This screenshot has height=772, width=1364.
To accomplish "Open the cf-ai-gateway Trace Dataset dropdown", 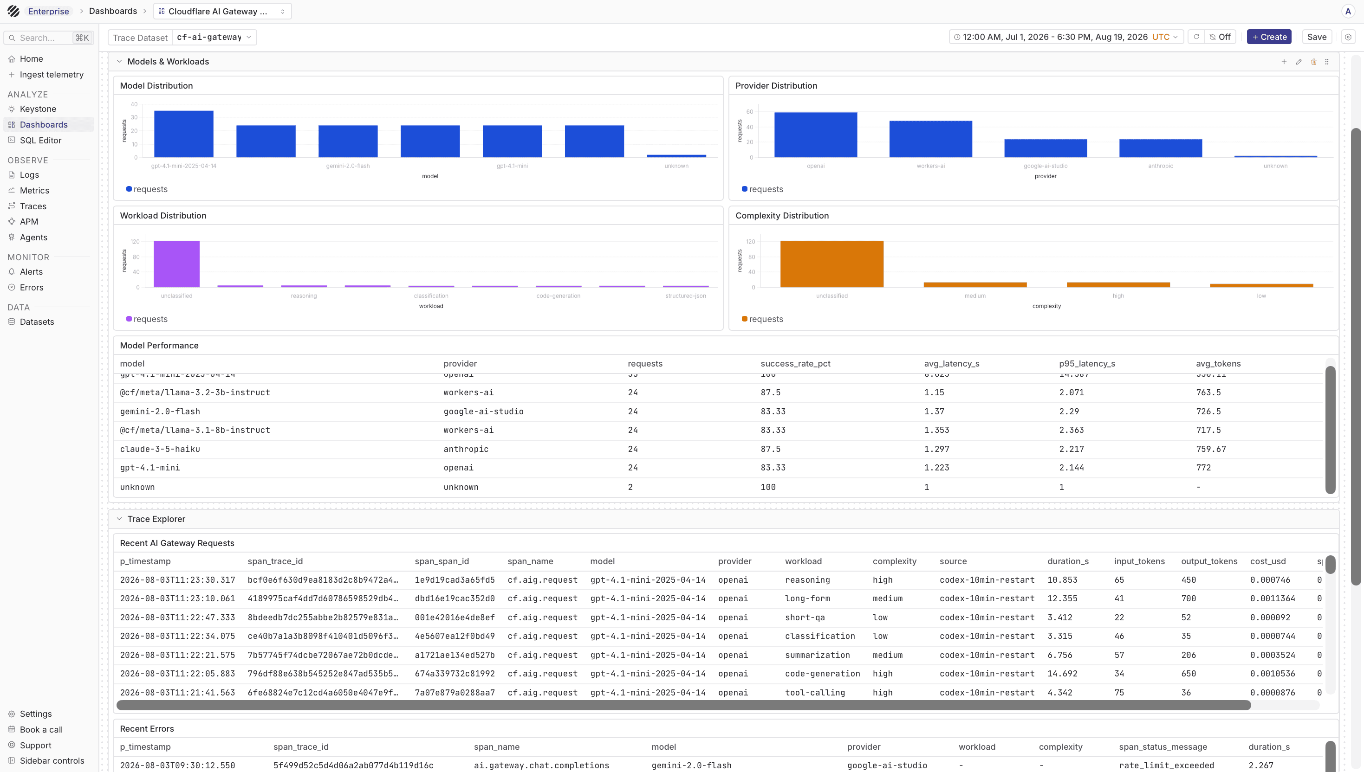I will coord(214,37).
